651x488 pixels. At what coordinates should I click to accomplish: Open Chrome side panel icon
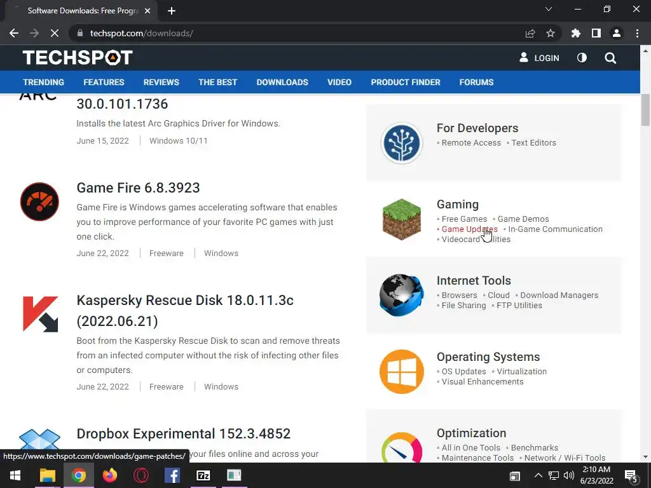tap(596, 33)
